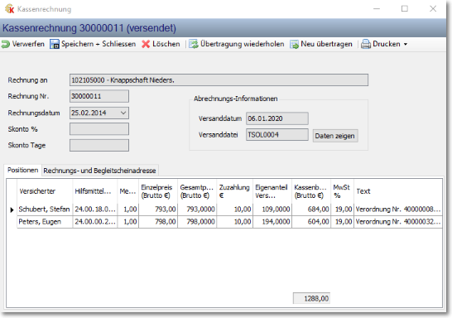Click Kassenbetrag cell 684,00
Screen dimensions: 452x318
(311, 210)
